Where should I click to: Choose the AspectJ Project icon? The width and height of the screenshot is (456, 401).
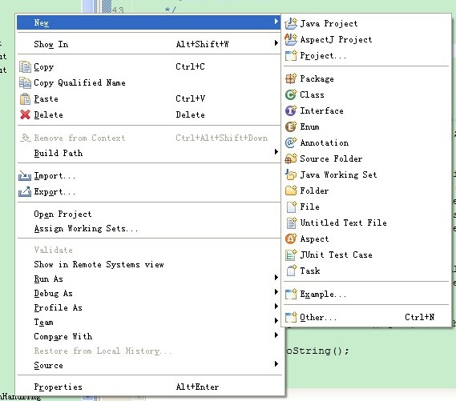click(291, 39)
